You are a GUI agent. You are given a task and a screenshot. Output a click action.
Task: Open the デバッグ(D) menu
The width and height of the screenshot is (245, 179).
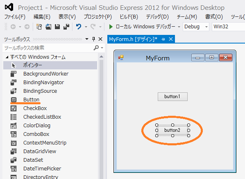click(x=157, y=16)
